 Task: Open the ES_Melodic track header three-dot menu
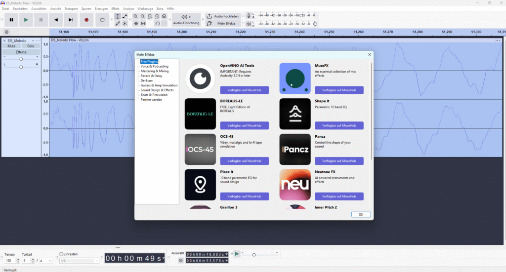click(38, 40)
